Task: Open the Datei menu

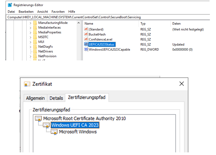Action: pos(11,12)
